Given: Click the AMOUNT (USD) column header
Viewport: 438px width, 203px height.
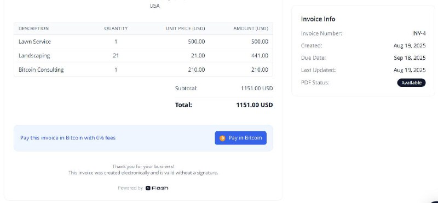Looking at the screenshot, I should [251, 28].
